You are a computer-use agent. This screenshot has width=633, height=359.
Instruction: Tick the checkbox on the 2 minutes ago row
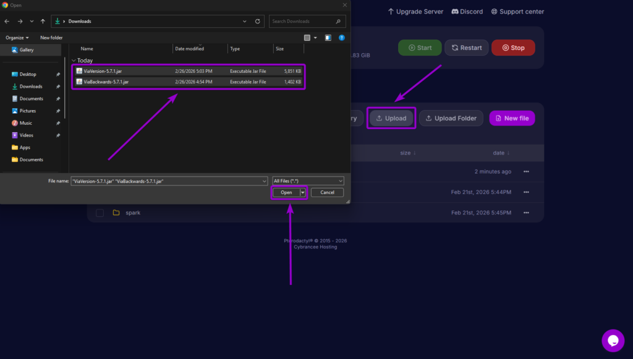(100, 171)
